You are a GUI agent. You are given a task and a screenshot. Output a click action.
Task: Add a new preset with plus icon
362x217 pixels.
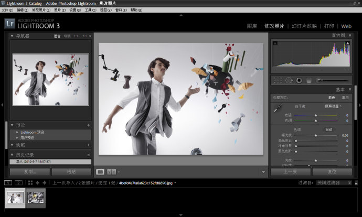click(88, 126)
